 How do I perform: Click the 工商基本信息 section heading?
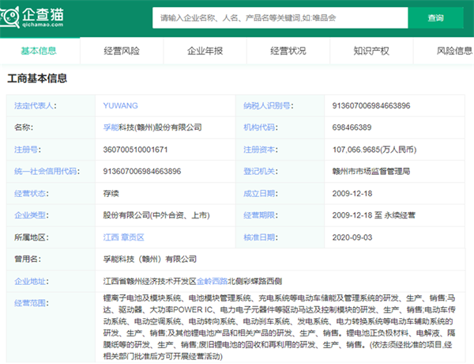pos(36,78)
